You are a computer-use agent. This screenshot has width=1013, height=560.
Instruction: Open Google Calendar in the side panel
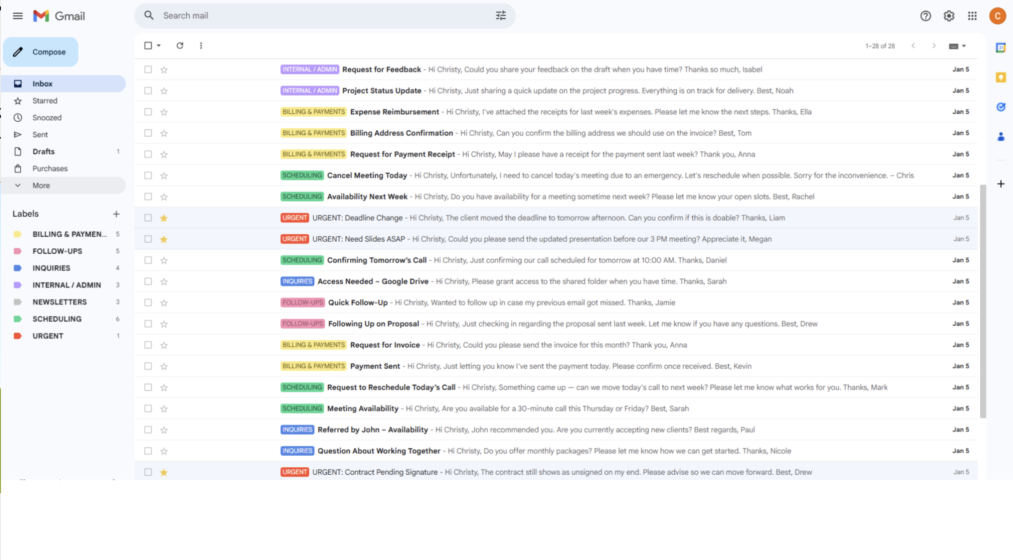[x=1001, y=47]
